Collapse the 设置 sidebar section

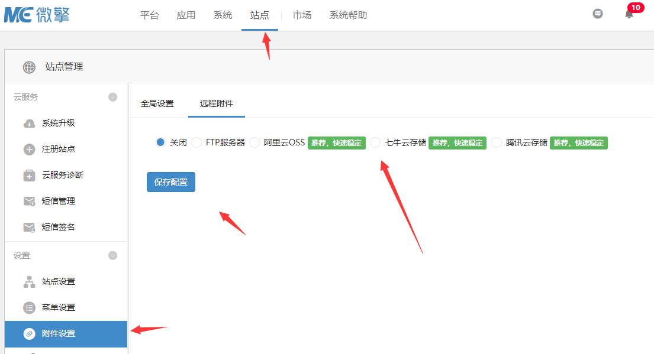[112, 255]
